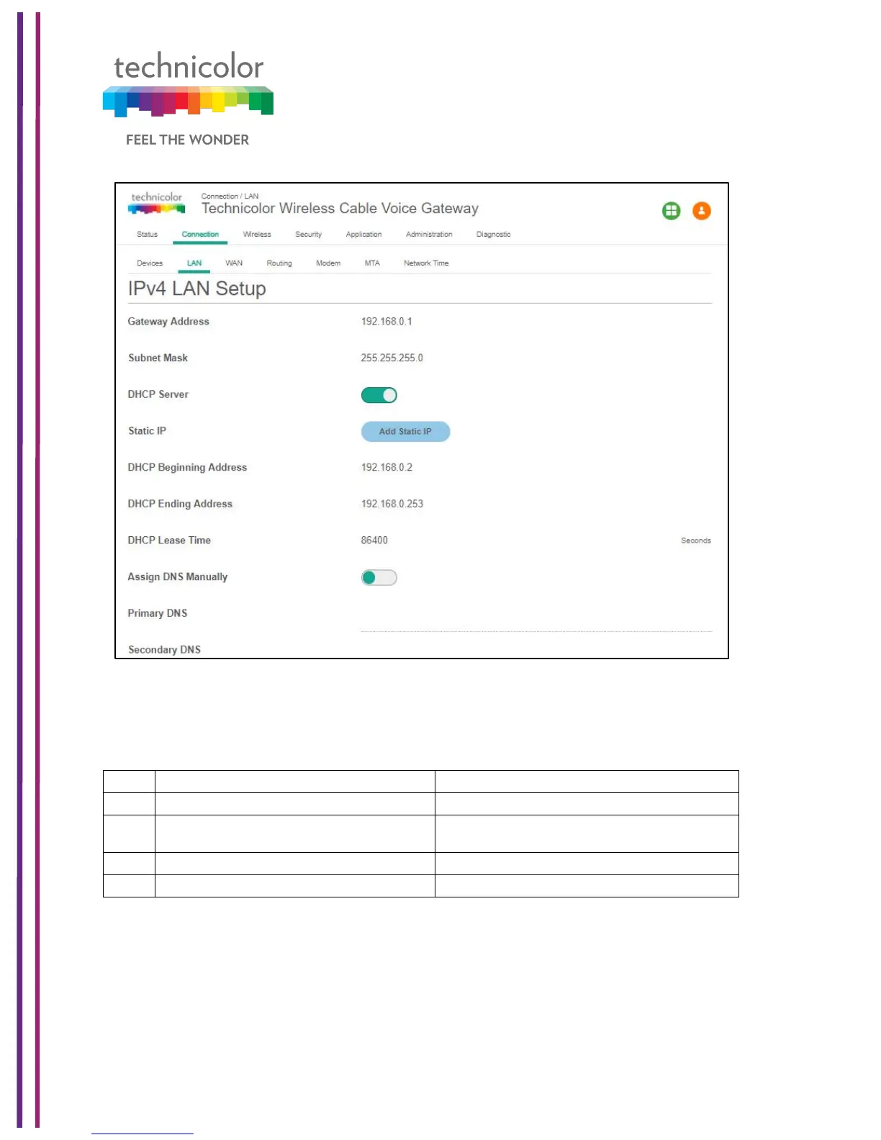Open the orange user account icon
The image size is (881, 1140).
coord(701,211)
